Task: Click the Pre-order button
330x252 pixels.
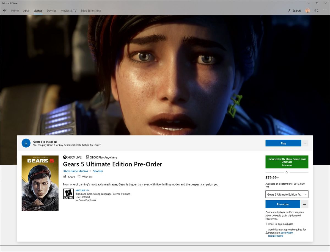Action: (283, 204)
